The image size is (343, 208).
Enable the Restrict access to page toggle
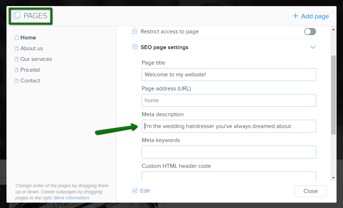[x=310, y=32]
